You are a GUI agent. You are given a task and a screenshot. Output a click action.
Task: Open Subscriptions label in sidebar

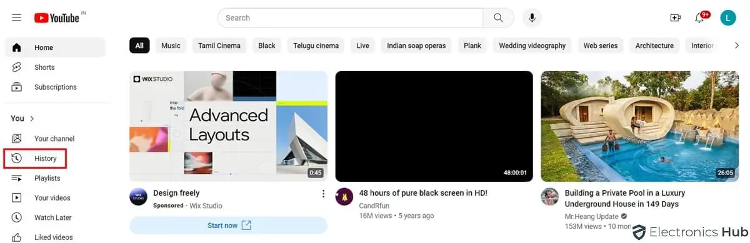[x=56, y=87]
